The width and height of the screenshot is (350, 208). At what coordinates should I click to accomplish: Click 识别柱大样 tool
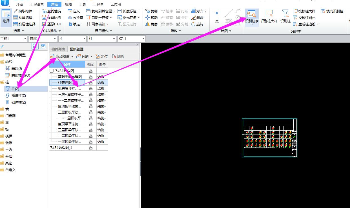click(269, 16)
